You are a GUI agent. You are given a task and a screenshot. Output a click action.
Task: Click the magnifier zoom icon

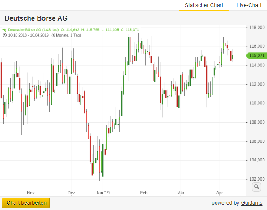coord(256,187)
